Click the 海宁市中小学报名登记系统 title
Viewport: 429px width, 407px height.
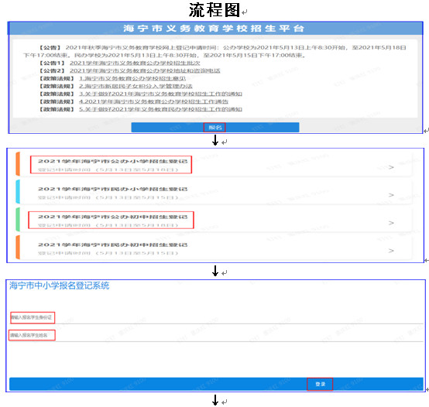click(x=60, y=286)
